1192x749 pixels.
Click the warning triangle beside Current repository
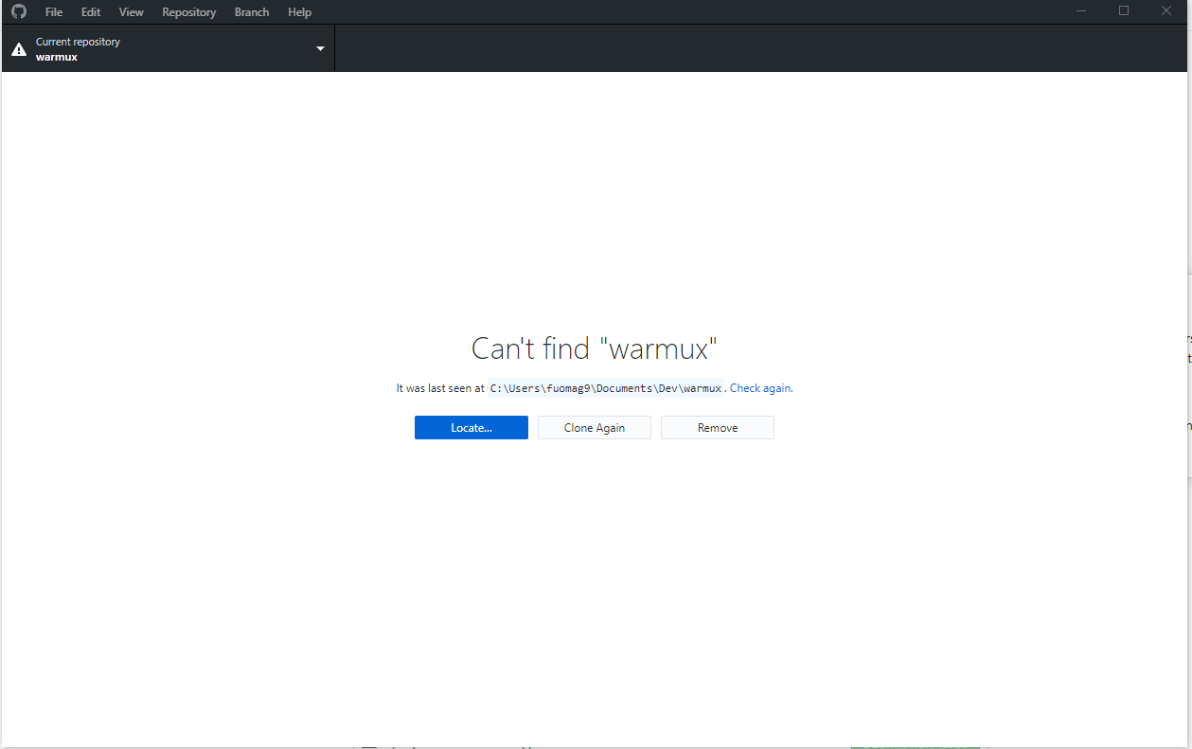click(x=19, y=48)
